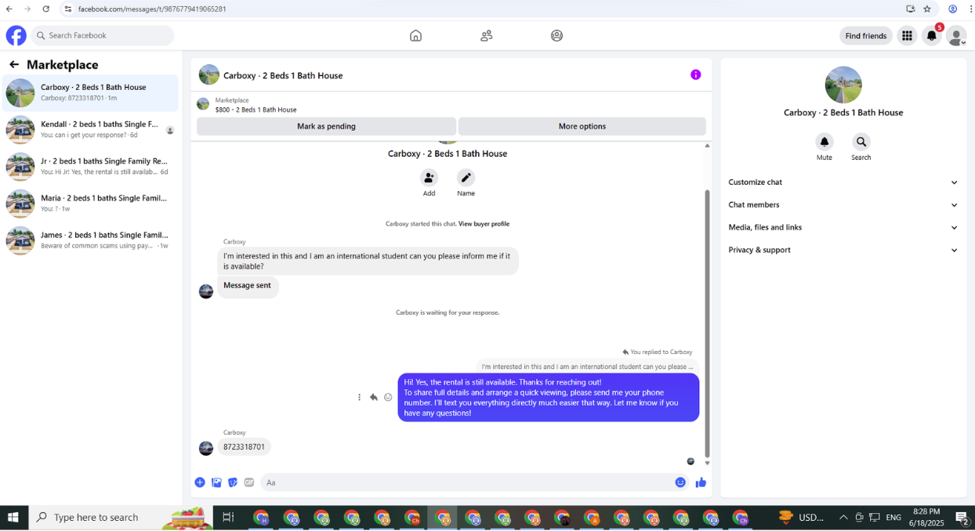Click listing thumbnail in right panel
The width and height of the screenshot is (975, 531).
[x=843, y=85]
